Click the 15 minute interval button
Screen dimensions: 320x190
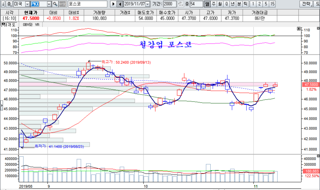(x=272, y=4)
